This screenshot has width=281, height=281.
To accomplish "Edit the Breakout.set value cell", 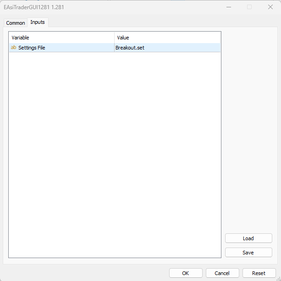I will click(167, 48).
